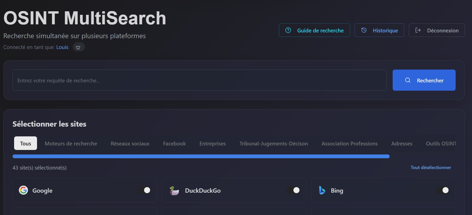Click the Louis username link
472x215 pixels.
(62, 47)
